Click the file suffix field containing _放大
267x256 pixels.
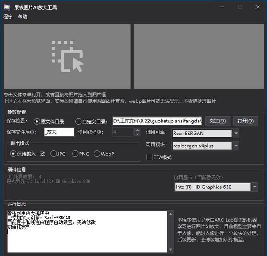point(59,132)
